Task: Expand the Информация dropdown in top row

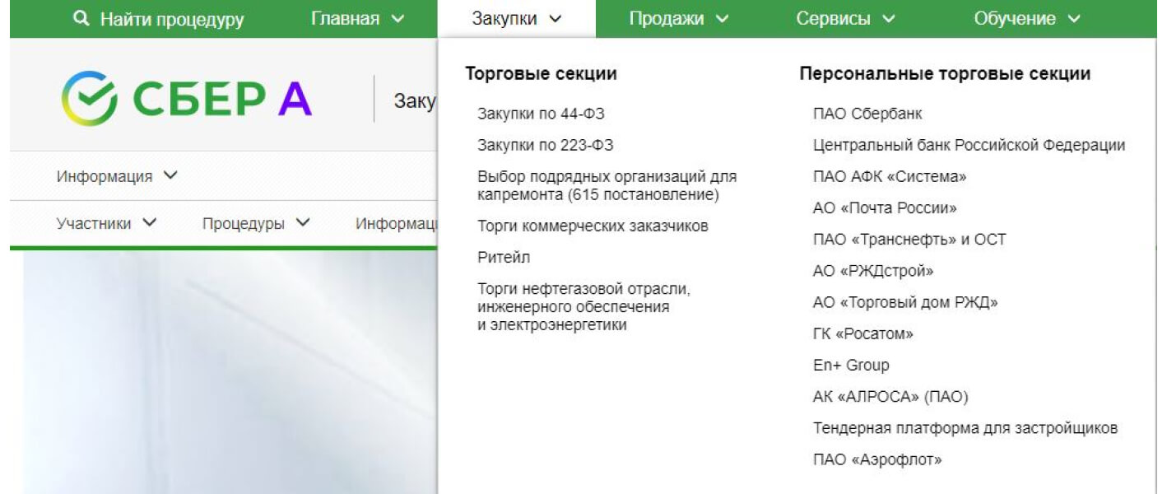Action: 117,176
